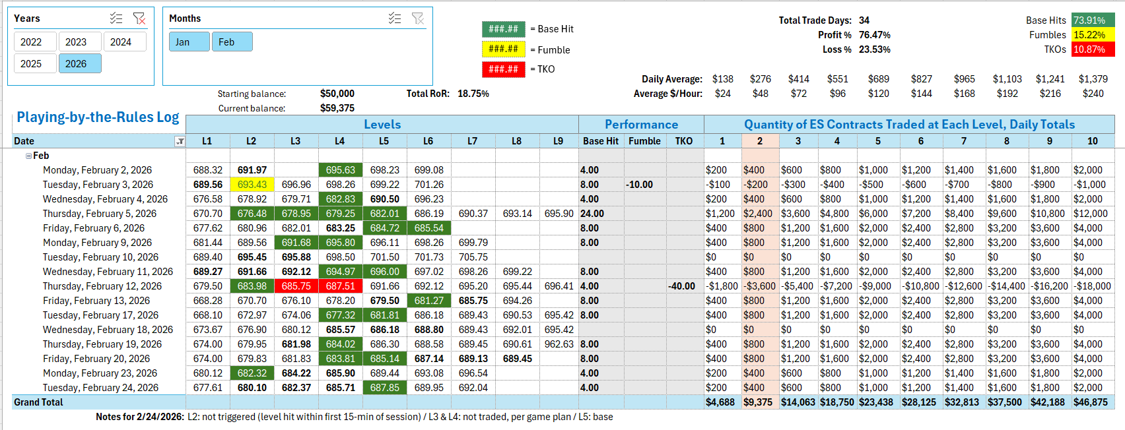Select the Grand Total row label
Viewport: 1125px width, 430px height.
39,402
